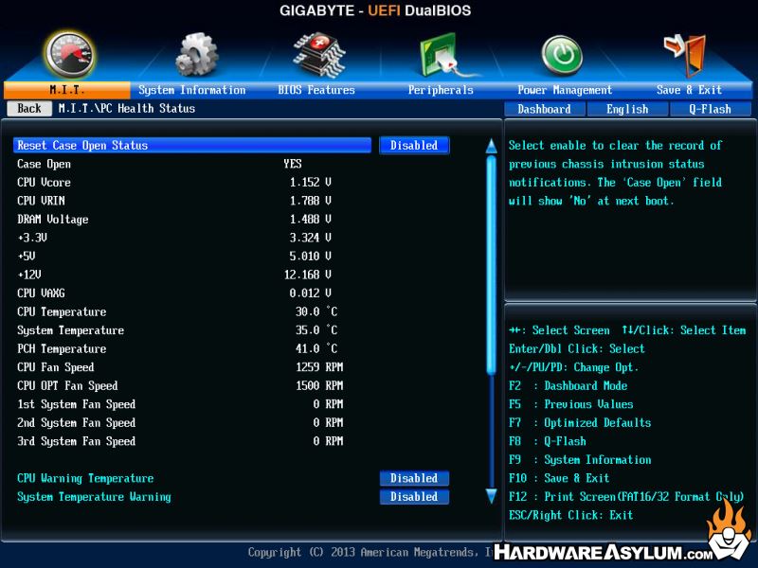Select System Temperature Warning setting label
The image size is (758, 568).
click(x=94, y=496)
